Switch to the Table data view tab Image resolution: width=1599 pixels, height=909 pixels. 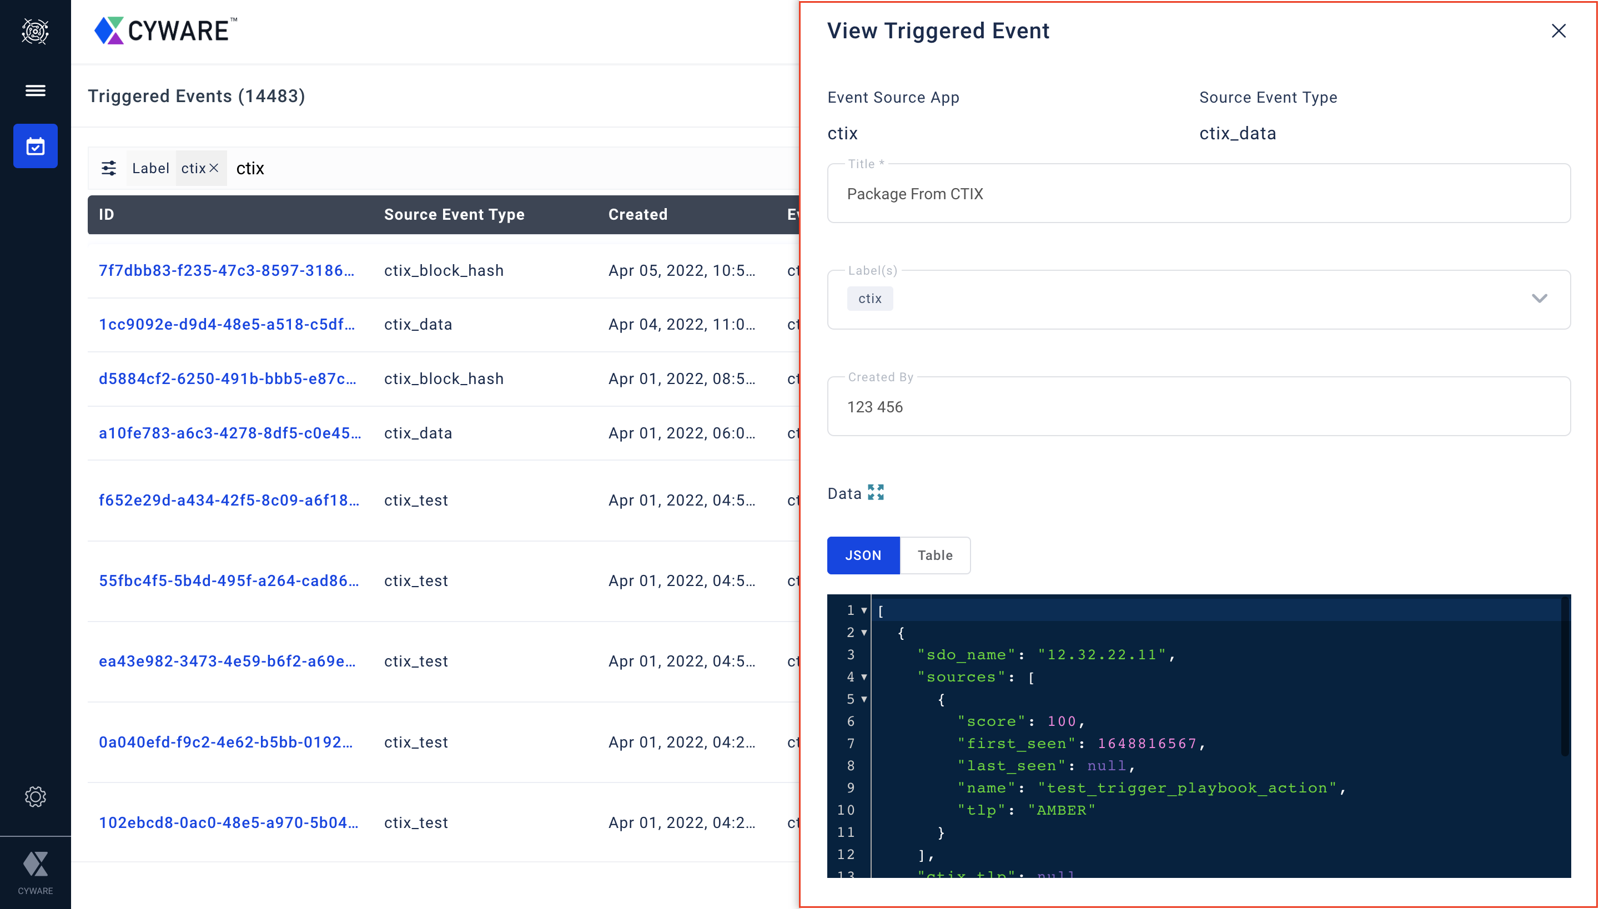(x=934, y=555)
